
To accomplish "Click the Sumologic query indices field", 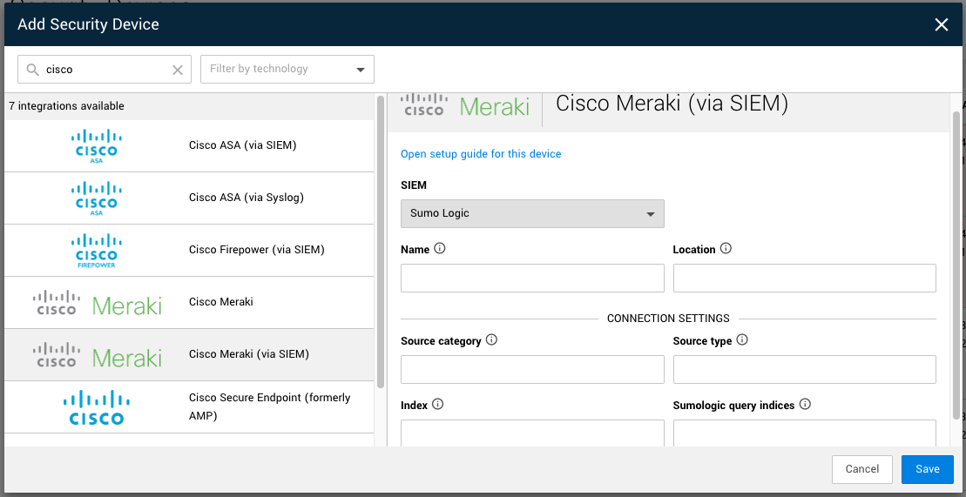I will tap(805, 433).
